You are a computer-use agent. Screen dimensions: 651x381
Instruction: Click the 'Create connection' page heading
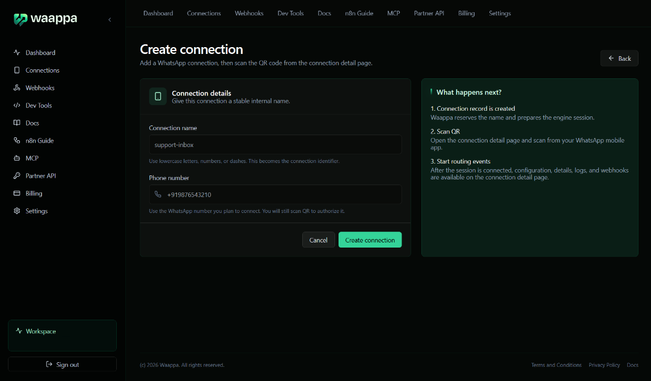(192, 49)
